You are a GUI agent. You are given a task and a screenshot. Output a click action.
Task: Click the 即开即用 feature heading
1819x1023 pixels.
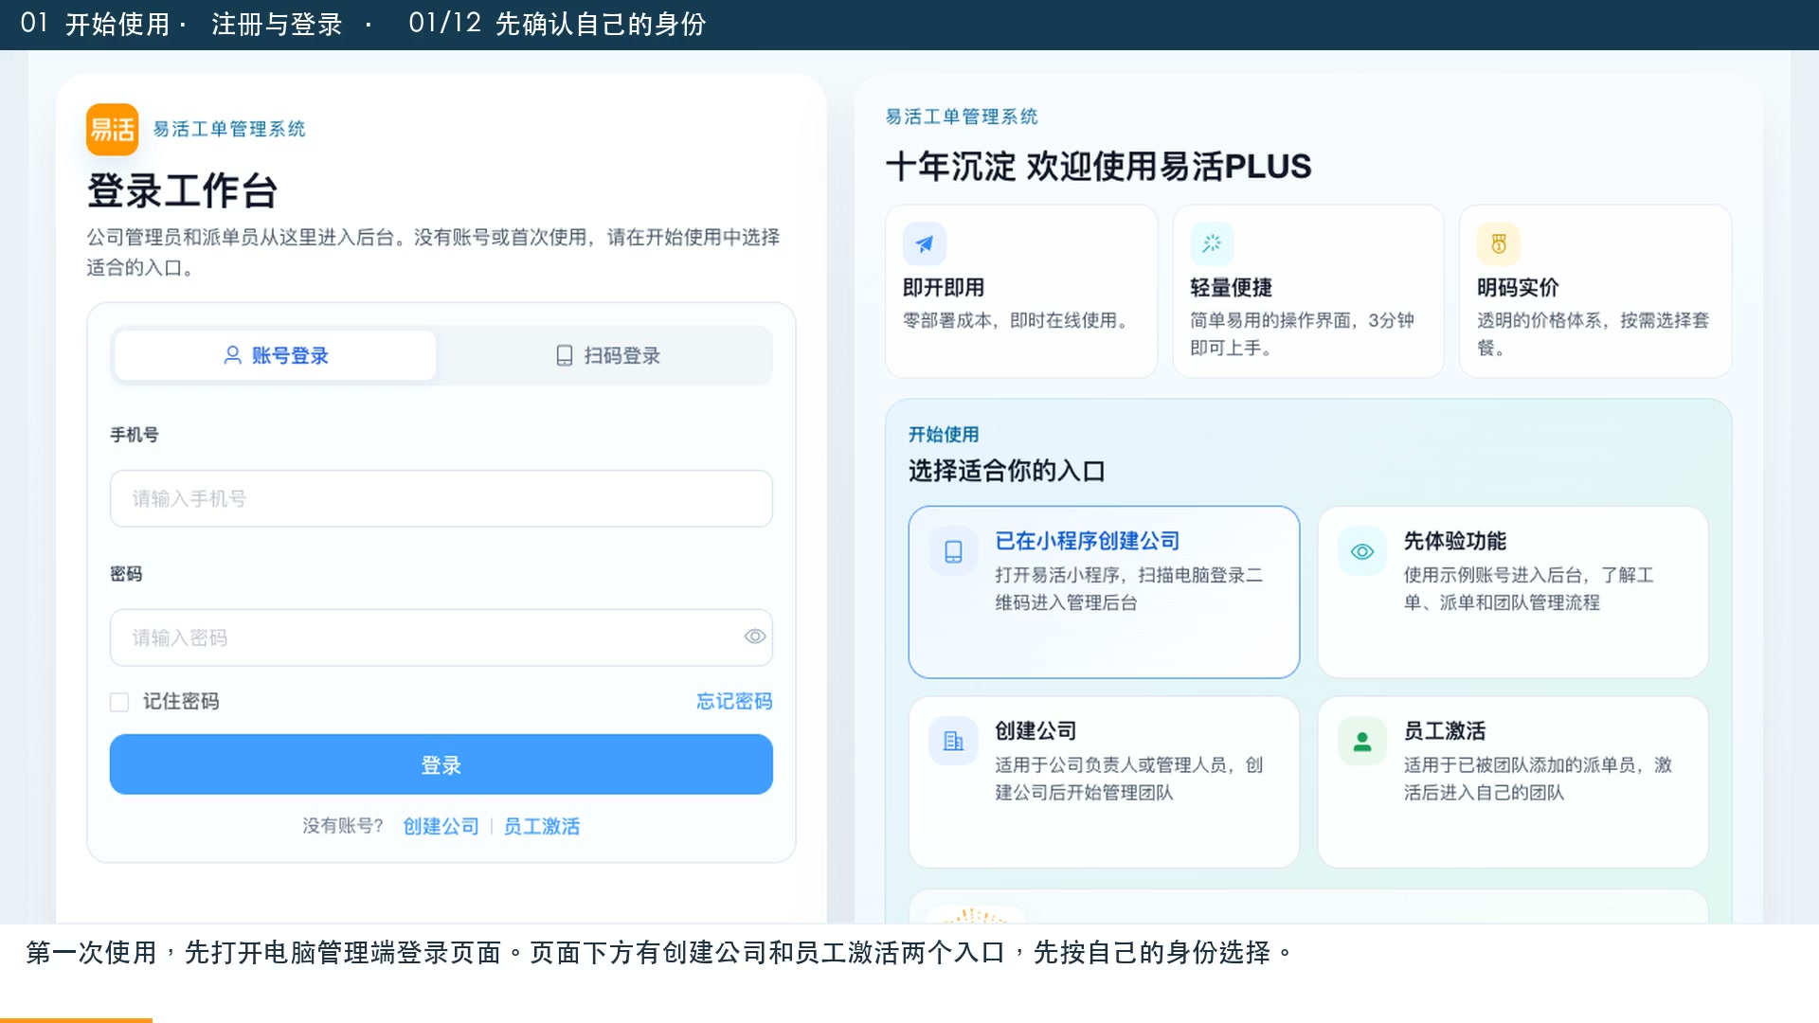coord(944,288)
